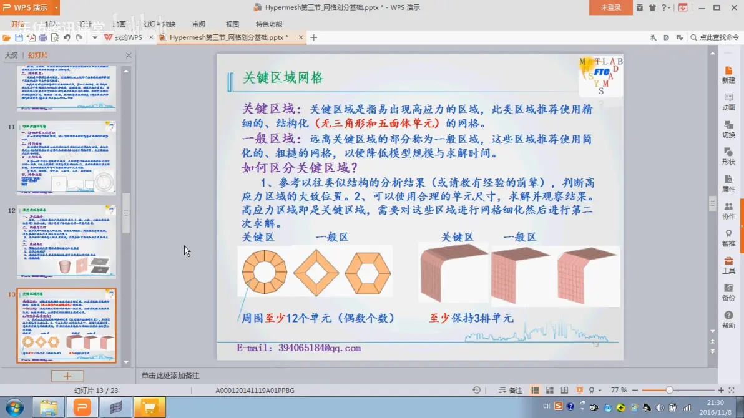This screenshot has width=744, height=418.
Task: Close the Hypermesh pptx document tab
Action: 300,37
